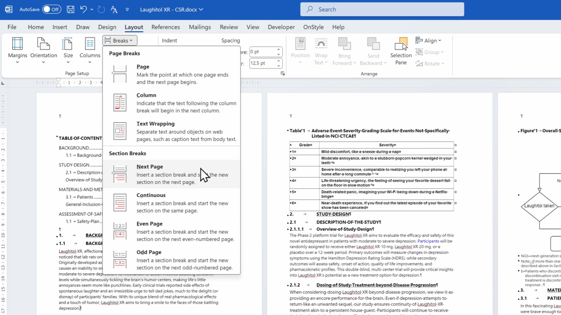Insert a Page break

click(x=172, y=74)
